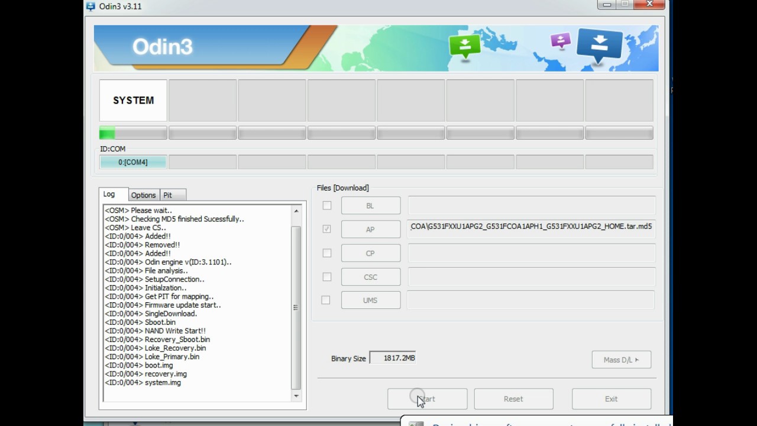Click the device installed notification balloon

tap(537, 421)
